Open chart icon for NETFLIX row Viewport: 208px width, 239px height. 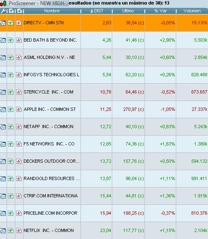tap(3, 230)
